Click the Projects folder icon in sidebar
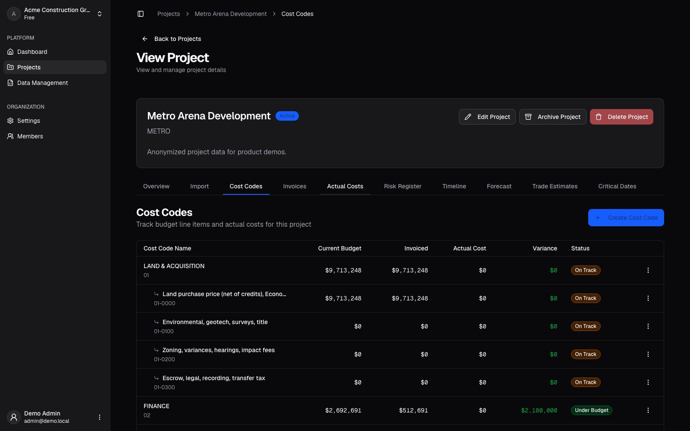This screenshot has height=431, width=690. [10, 67]
